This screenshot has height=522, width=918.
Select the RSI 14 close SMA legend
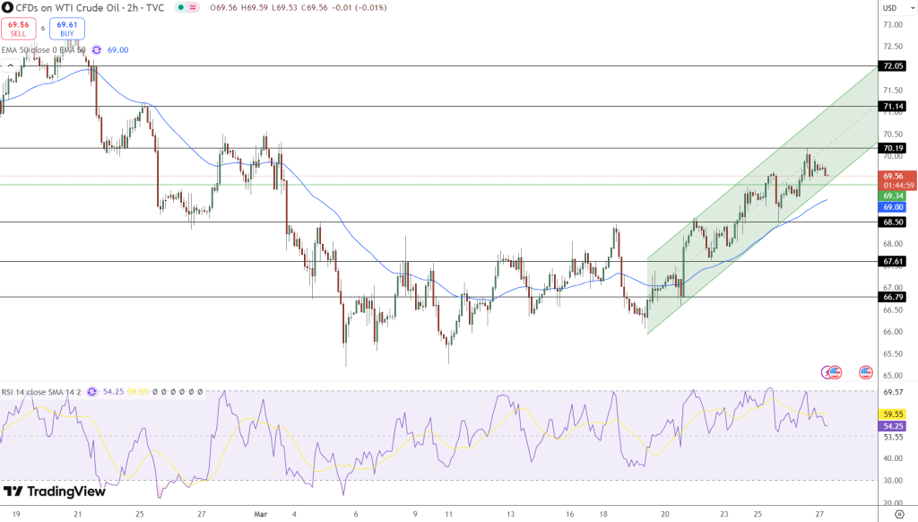41,391
